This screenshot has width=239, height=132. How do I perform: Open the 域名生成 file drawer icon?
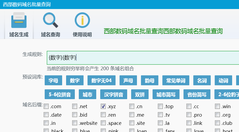click(19, 21)
